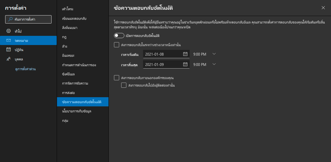Screen dimensions: 331x162
Task: Click the magnifier icon in settings search
Action: pos(11,19)
